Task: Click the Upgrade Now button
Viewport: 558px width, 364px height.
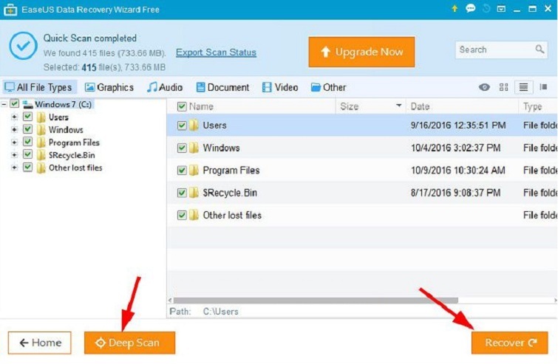Action: (x=361, y=52)
